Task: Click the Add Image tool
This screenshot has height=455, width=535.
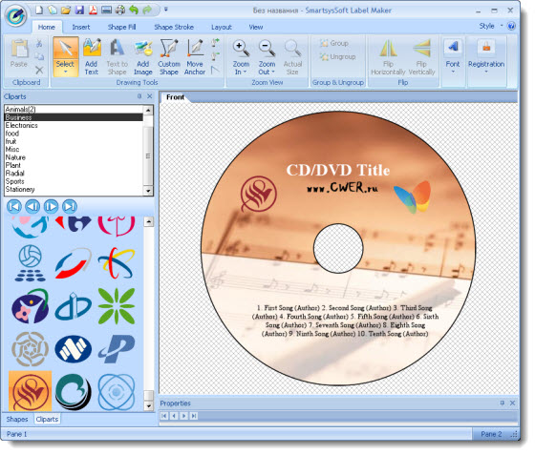Action: pyautogui.click(x=143, y=56)
